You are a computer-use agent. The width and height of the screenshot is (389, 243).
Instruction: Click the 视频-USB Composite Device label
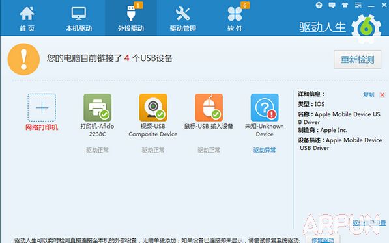click(x=153, y=130)
